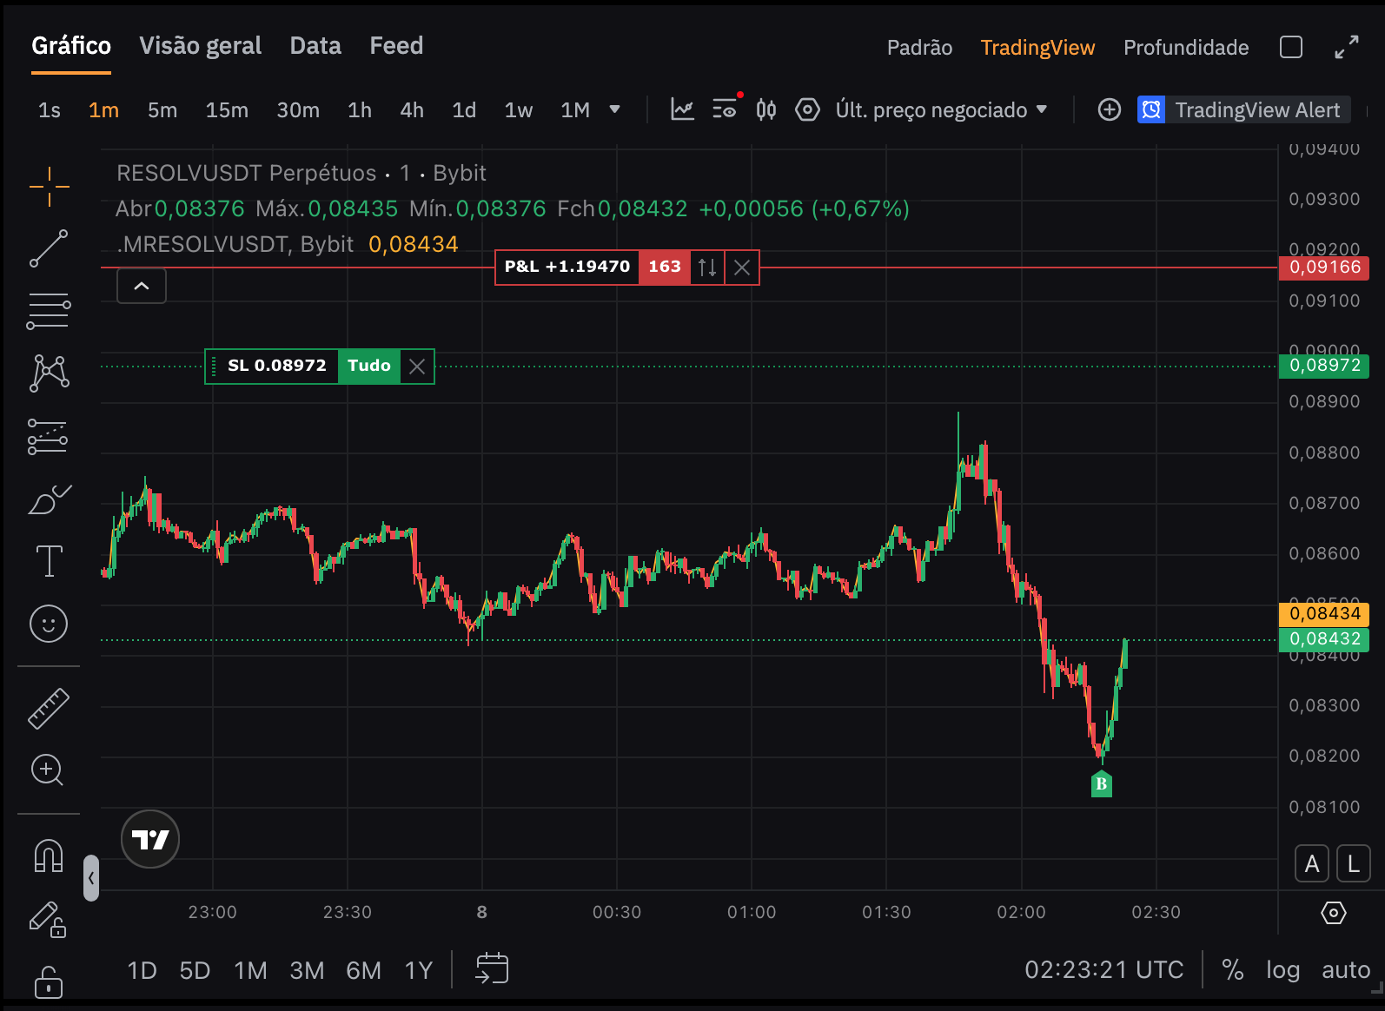Expand the timeframe dropdown arrow

click(615, 110)
